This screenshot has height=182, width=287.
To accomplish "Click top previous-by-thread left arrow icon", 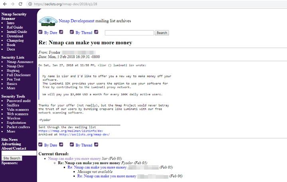I will coord(72,32).
